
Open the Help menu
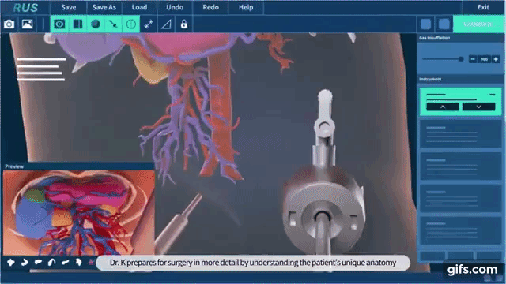246,7
